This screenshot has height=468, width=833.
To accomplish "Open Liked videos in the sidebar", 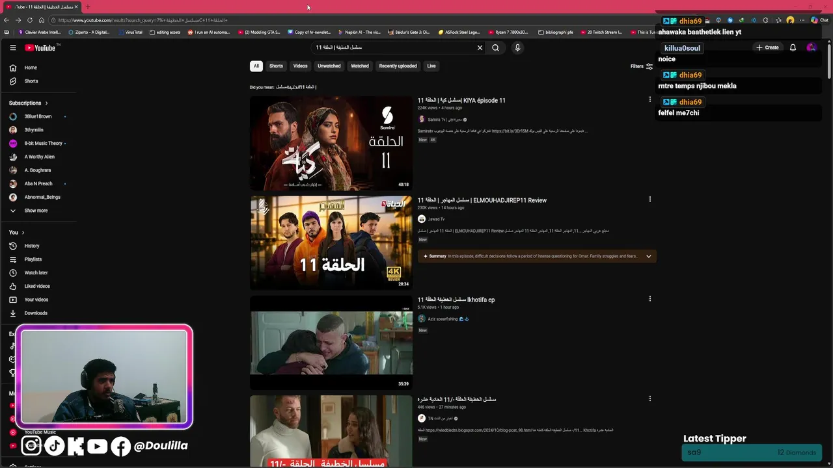I will click(38, 286).
